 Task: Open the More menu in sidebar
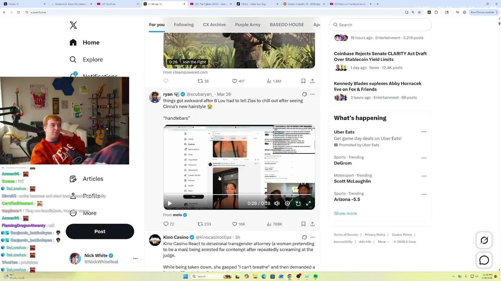pyautogui.click(x=83, y=213)
